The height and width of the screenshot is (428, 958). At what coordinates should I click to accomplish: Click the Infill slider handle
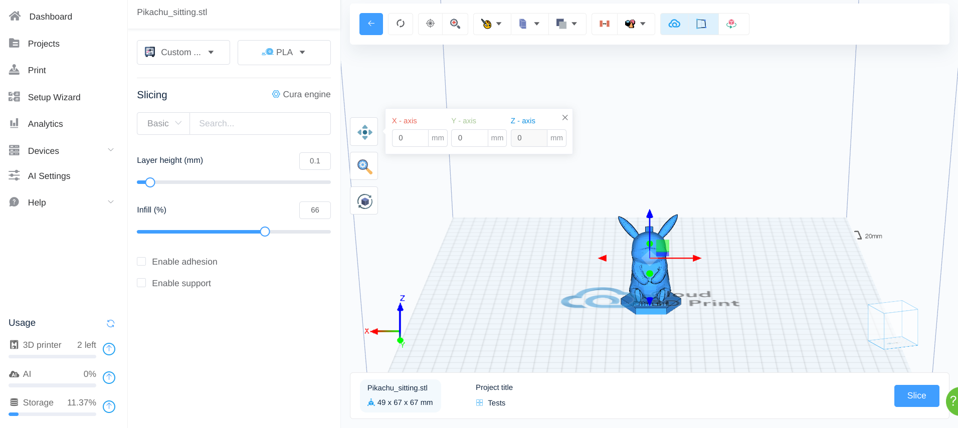point(265,232)
